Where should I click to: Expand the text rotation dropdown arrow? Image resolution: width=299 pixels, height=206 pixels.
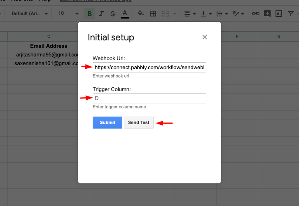click(243, 14)
